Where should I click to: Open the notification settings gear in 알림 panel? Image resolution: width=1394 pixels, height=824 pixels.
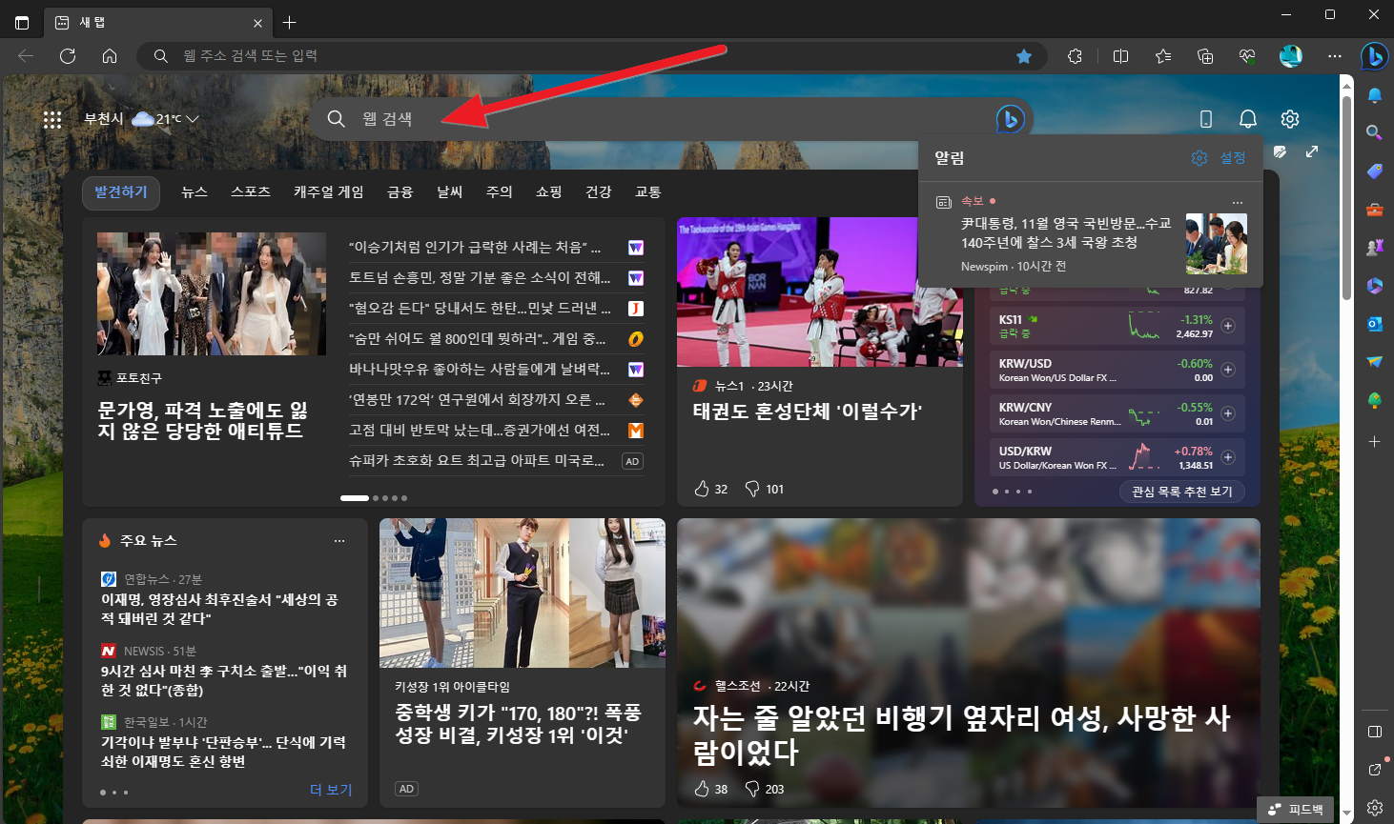point(1199,157)
